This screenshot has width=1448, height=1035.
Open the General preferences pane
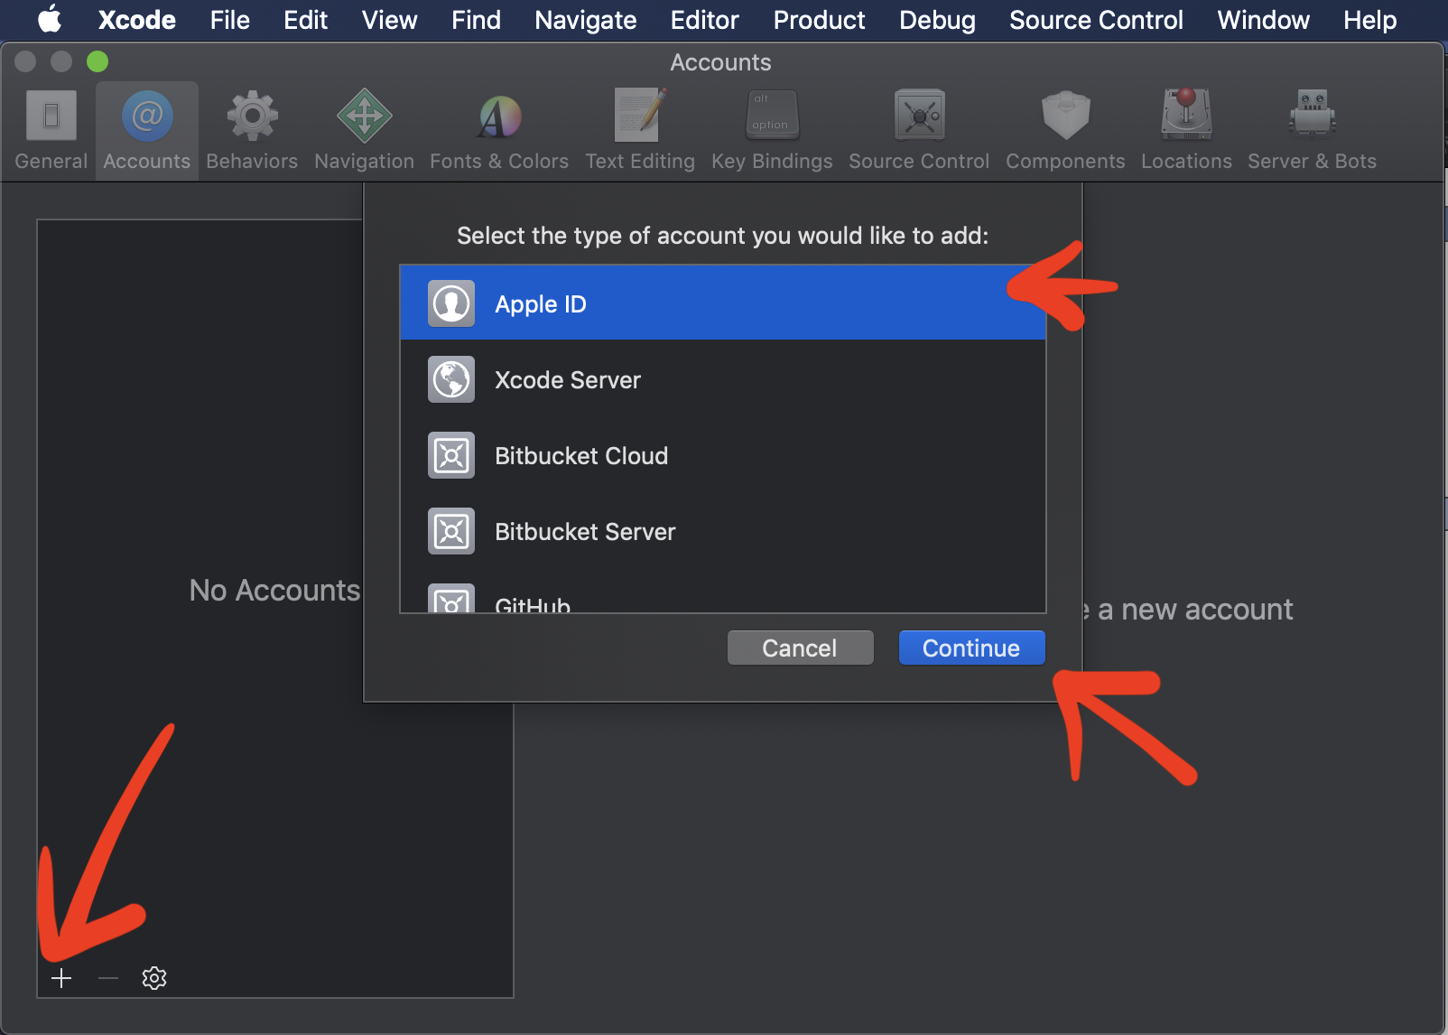tap(51, 131)
